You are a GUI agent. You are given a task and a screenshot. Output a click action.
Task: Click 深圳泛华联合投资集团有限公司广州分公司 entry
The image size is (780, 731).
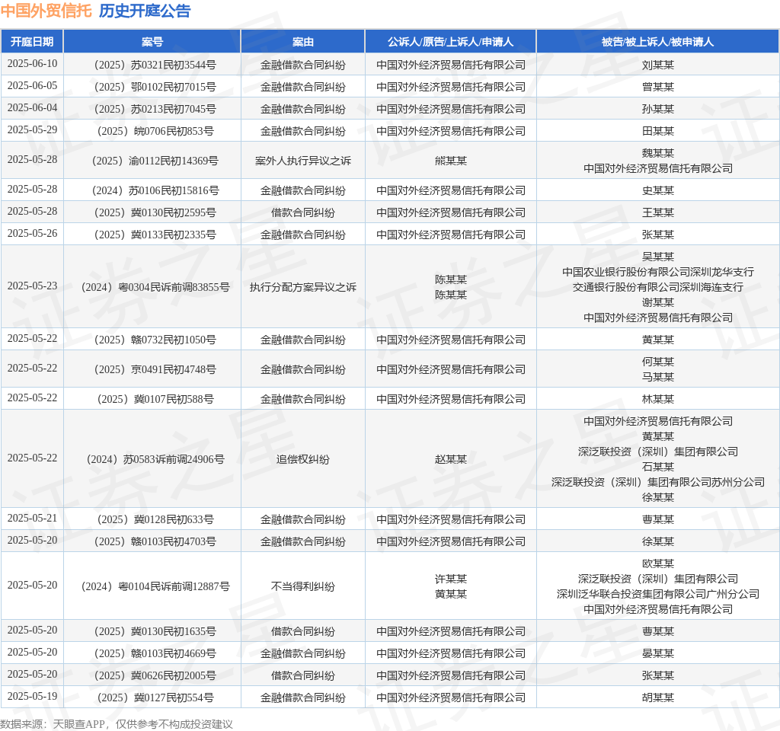point(657,594)
